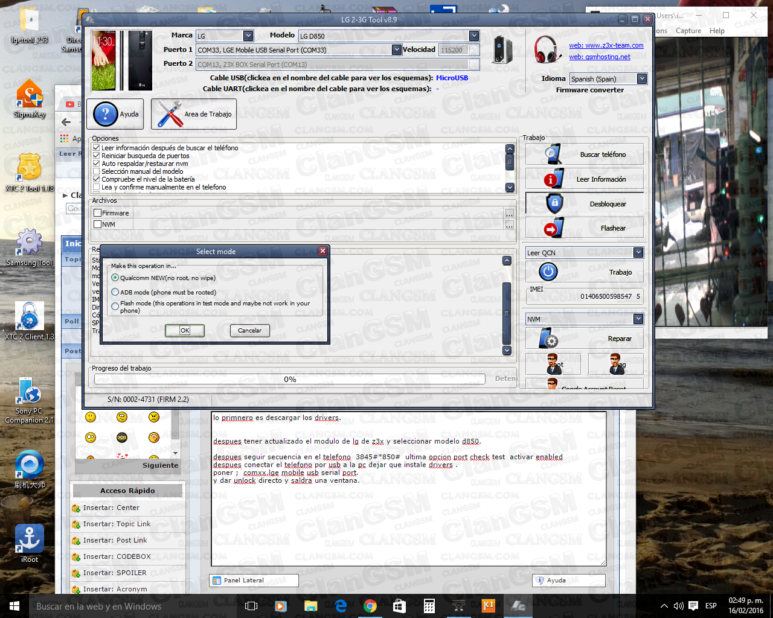
Task: Open Google Chrome from the taskbar
Action: click(370, 606)
